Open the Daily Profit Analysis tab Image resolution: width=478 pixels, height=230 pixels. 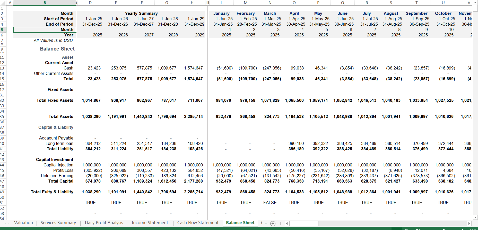104,223
